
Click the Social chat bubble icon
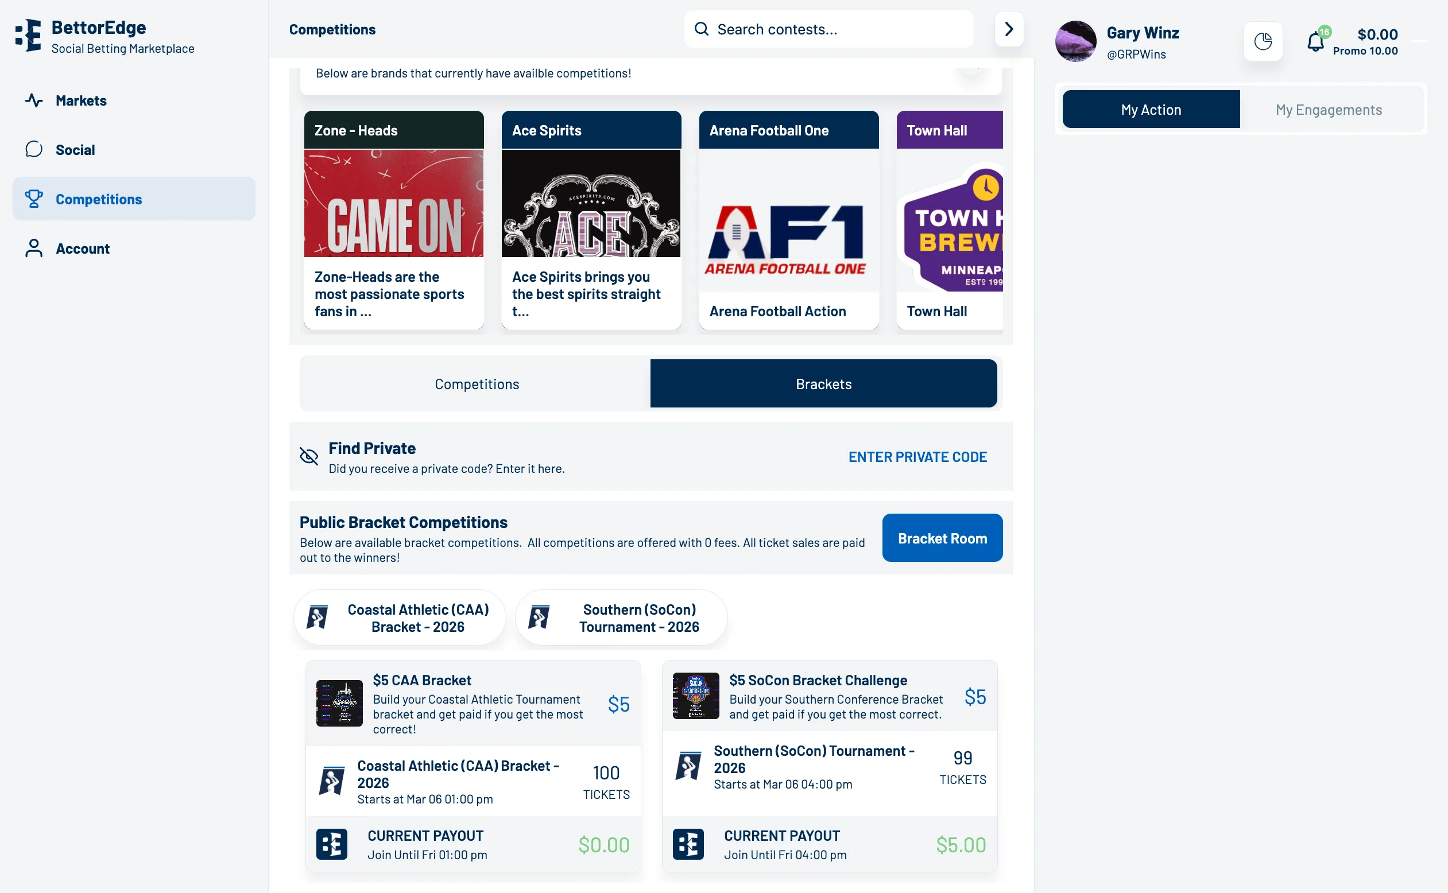[x=34, y=149]
